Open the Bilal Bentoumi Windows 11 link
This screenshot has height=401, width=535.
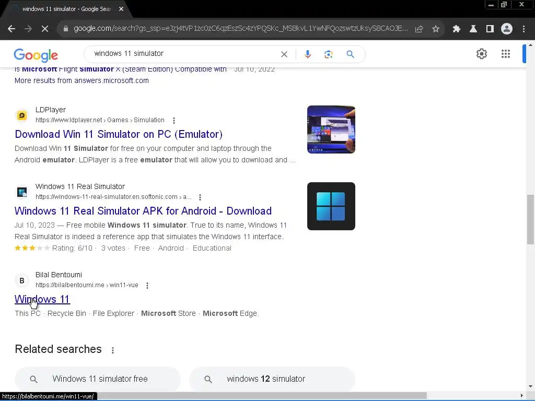coord(42,299)
